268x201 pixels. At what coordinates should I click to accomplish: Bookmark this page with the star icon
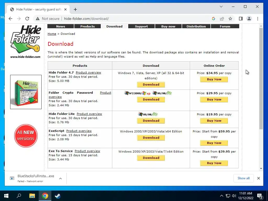click(230, 19)
